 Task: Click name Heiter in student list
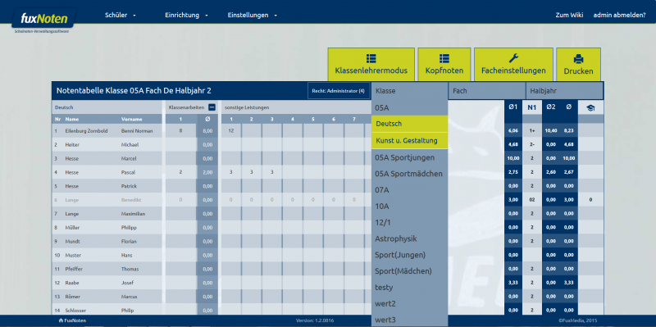click(72, 145)
